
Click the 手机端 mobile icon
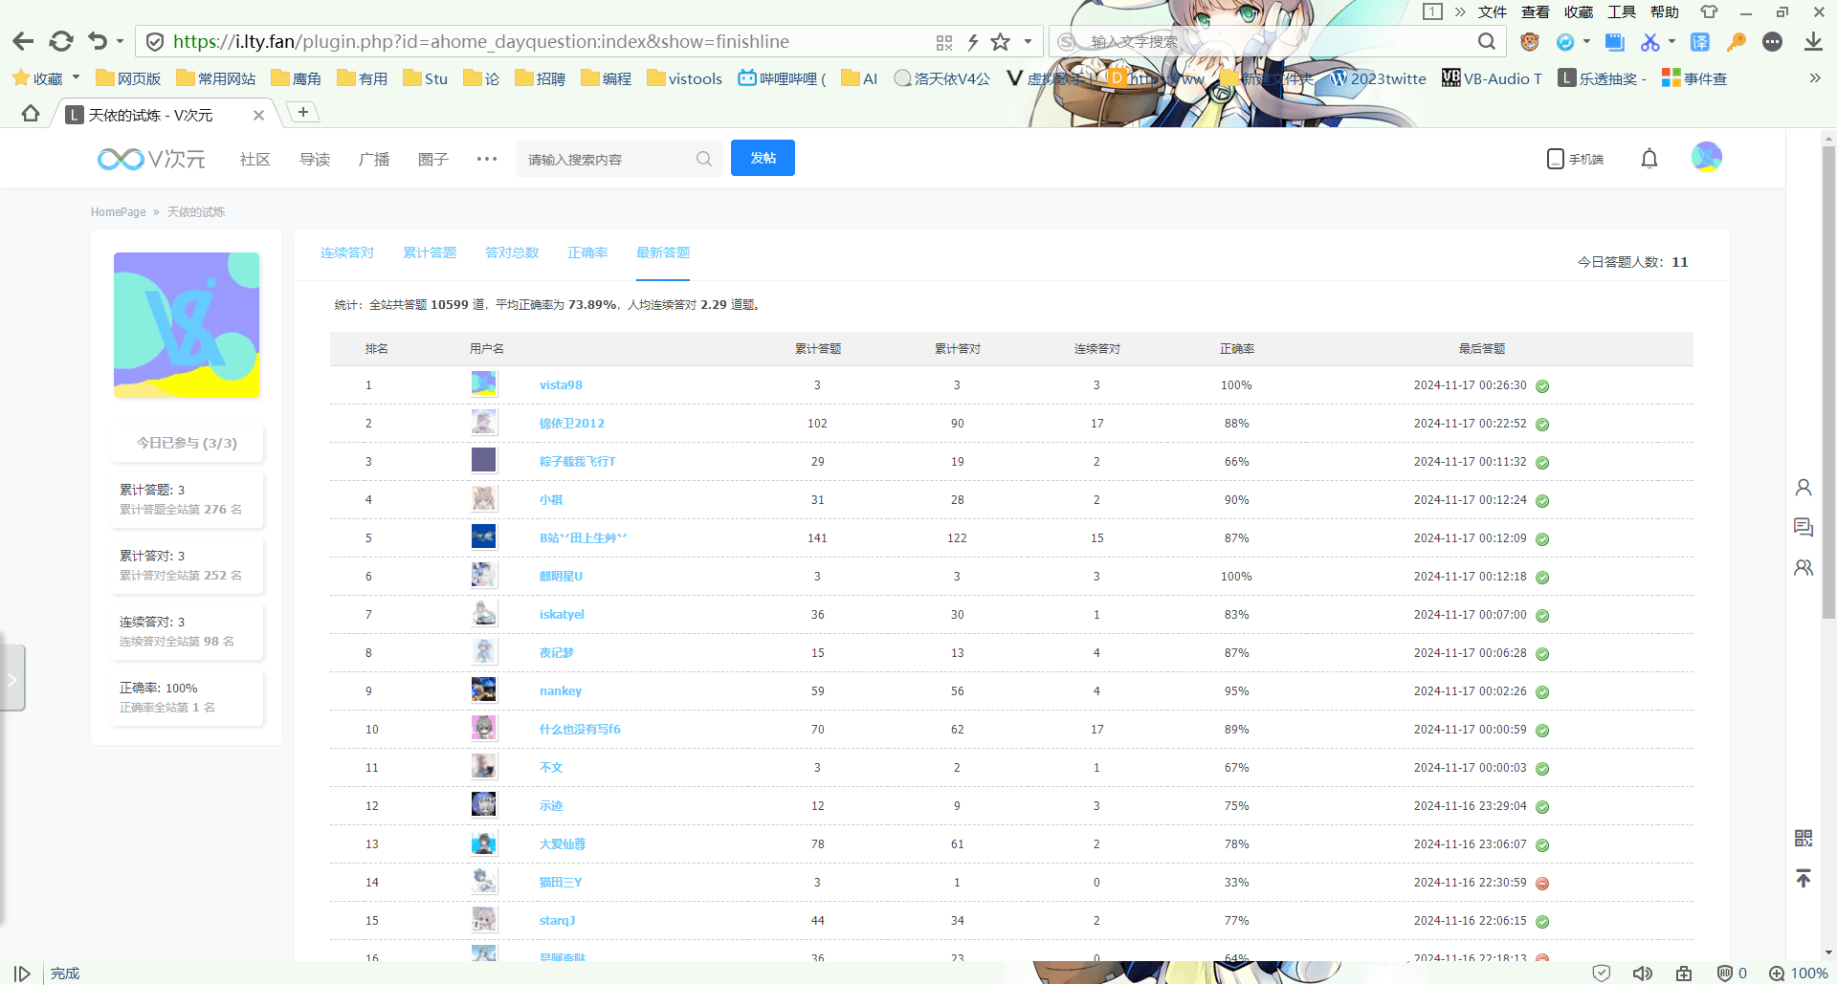coord(1575,159)
